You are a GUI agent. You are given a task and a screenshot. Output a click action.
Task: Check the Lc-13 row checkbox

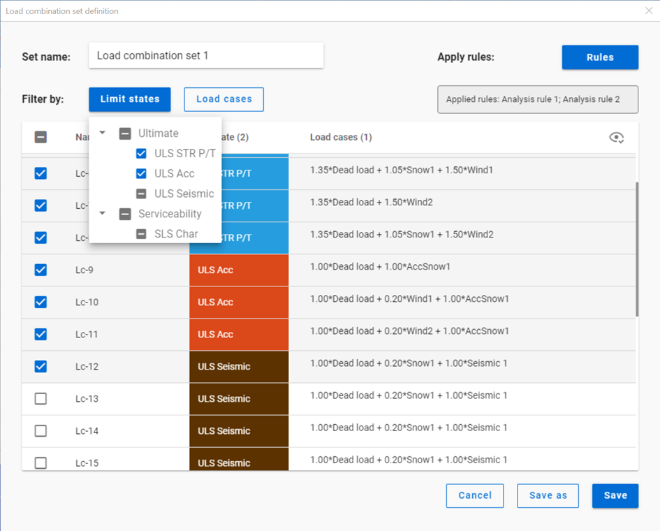point(41,399)
